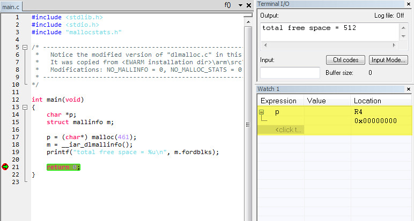Select the R4 location cell
This screenshot has height=221, width=414.
click(358, 112)
